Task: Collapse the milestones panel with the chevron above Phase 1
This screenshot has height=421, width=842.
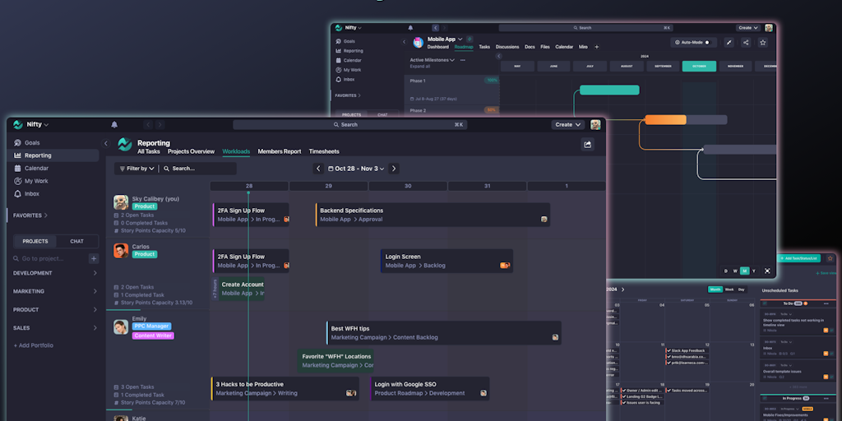Action: pos(498,56)
